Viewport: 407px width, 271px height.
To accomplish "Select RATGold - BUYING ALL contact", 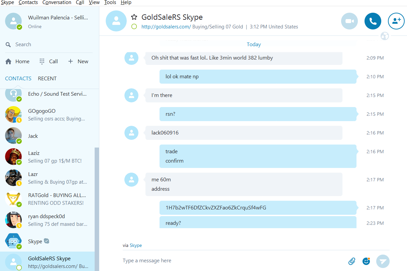I will (x=47, y=199).
